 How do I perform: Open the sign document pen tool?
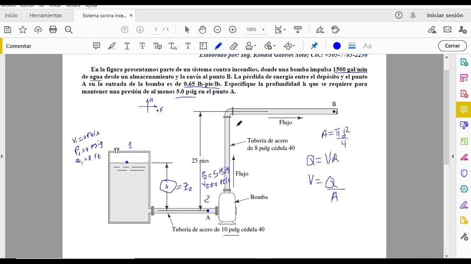coord(320,30)
